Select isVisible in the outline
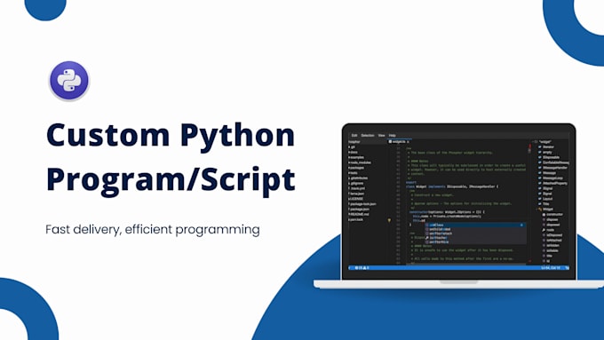Screen dimensions: 604x340 551,250
